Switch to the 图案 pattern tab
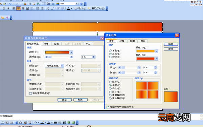Image resolution: width=203 pixels, height=127 pixels. point(132,41)
